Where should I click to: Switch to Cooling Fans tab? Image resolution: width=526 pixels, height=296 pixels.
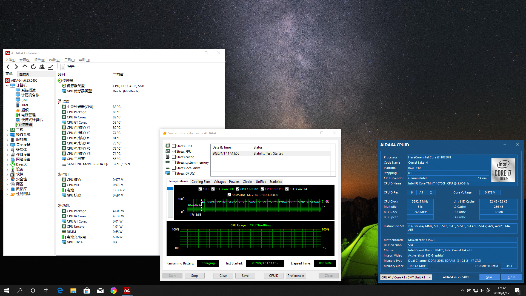(x=201, y=182)
